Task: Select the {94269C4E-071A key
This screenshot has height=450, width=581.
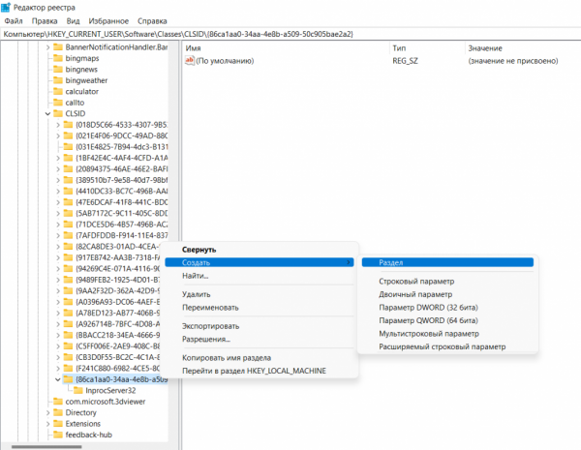Action: (118, 269)
